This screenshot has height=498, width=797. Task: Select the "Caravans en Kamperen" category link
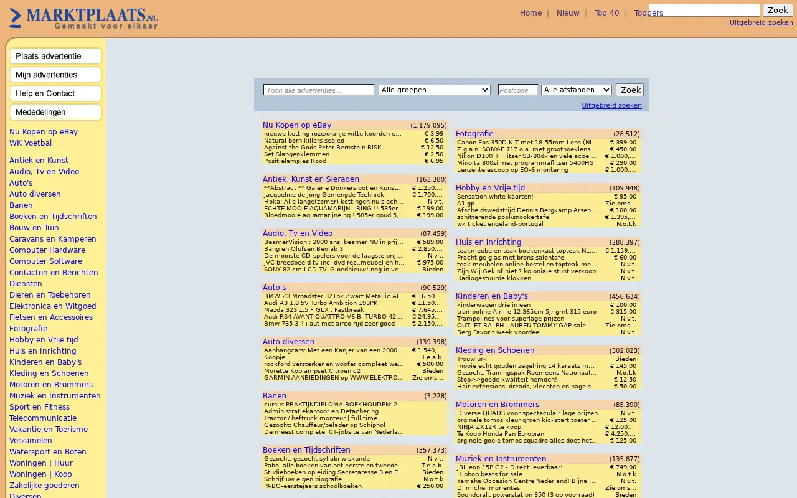53,239
